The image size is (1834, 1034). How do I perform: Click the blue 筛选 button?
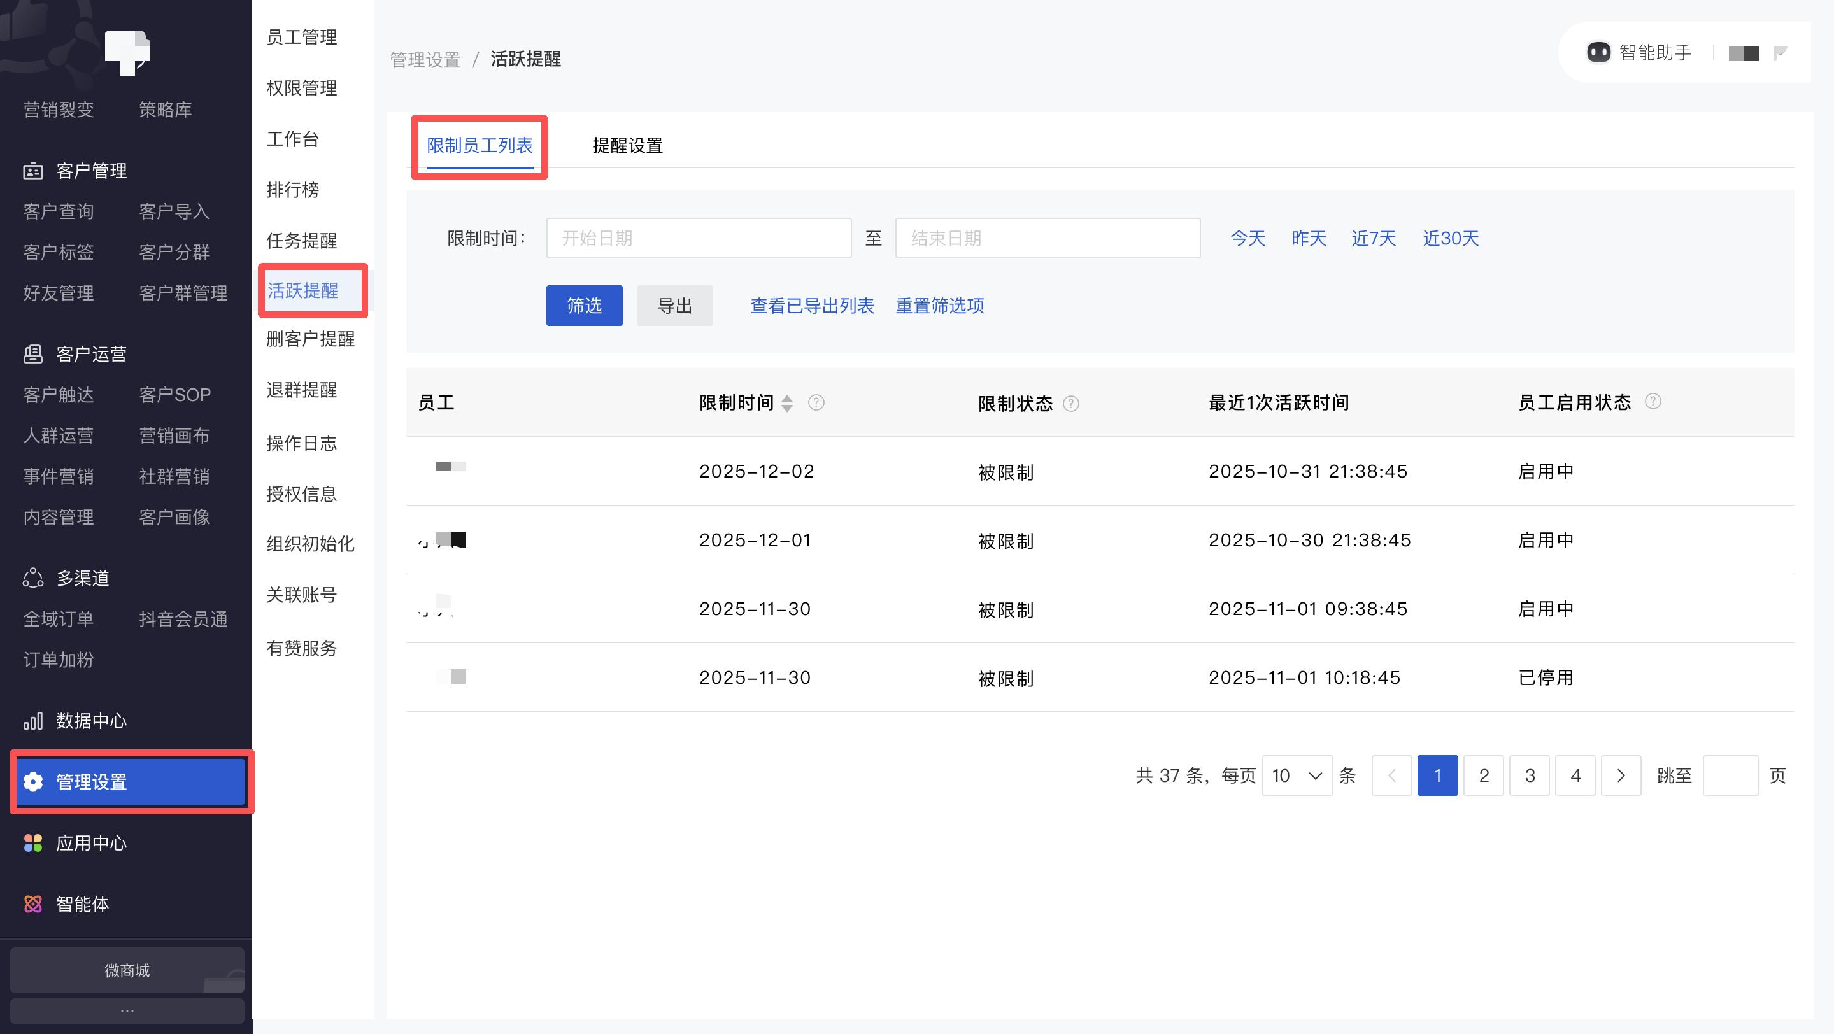pyautogui.click(x=584, y=306)
